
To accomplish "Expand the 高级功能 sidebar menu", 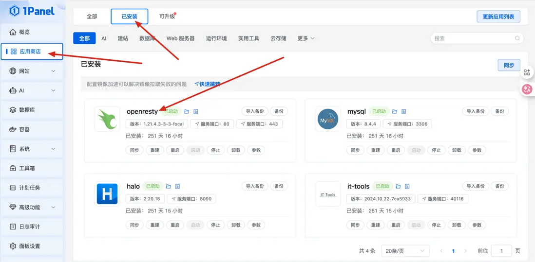I will point(32,207).
